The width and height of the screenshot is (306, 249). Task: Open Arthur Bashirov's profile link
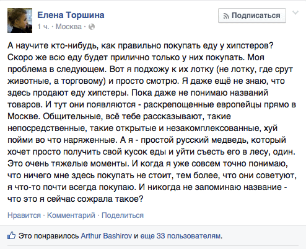[x=107, y=236]
